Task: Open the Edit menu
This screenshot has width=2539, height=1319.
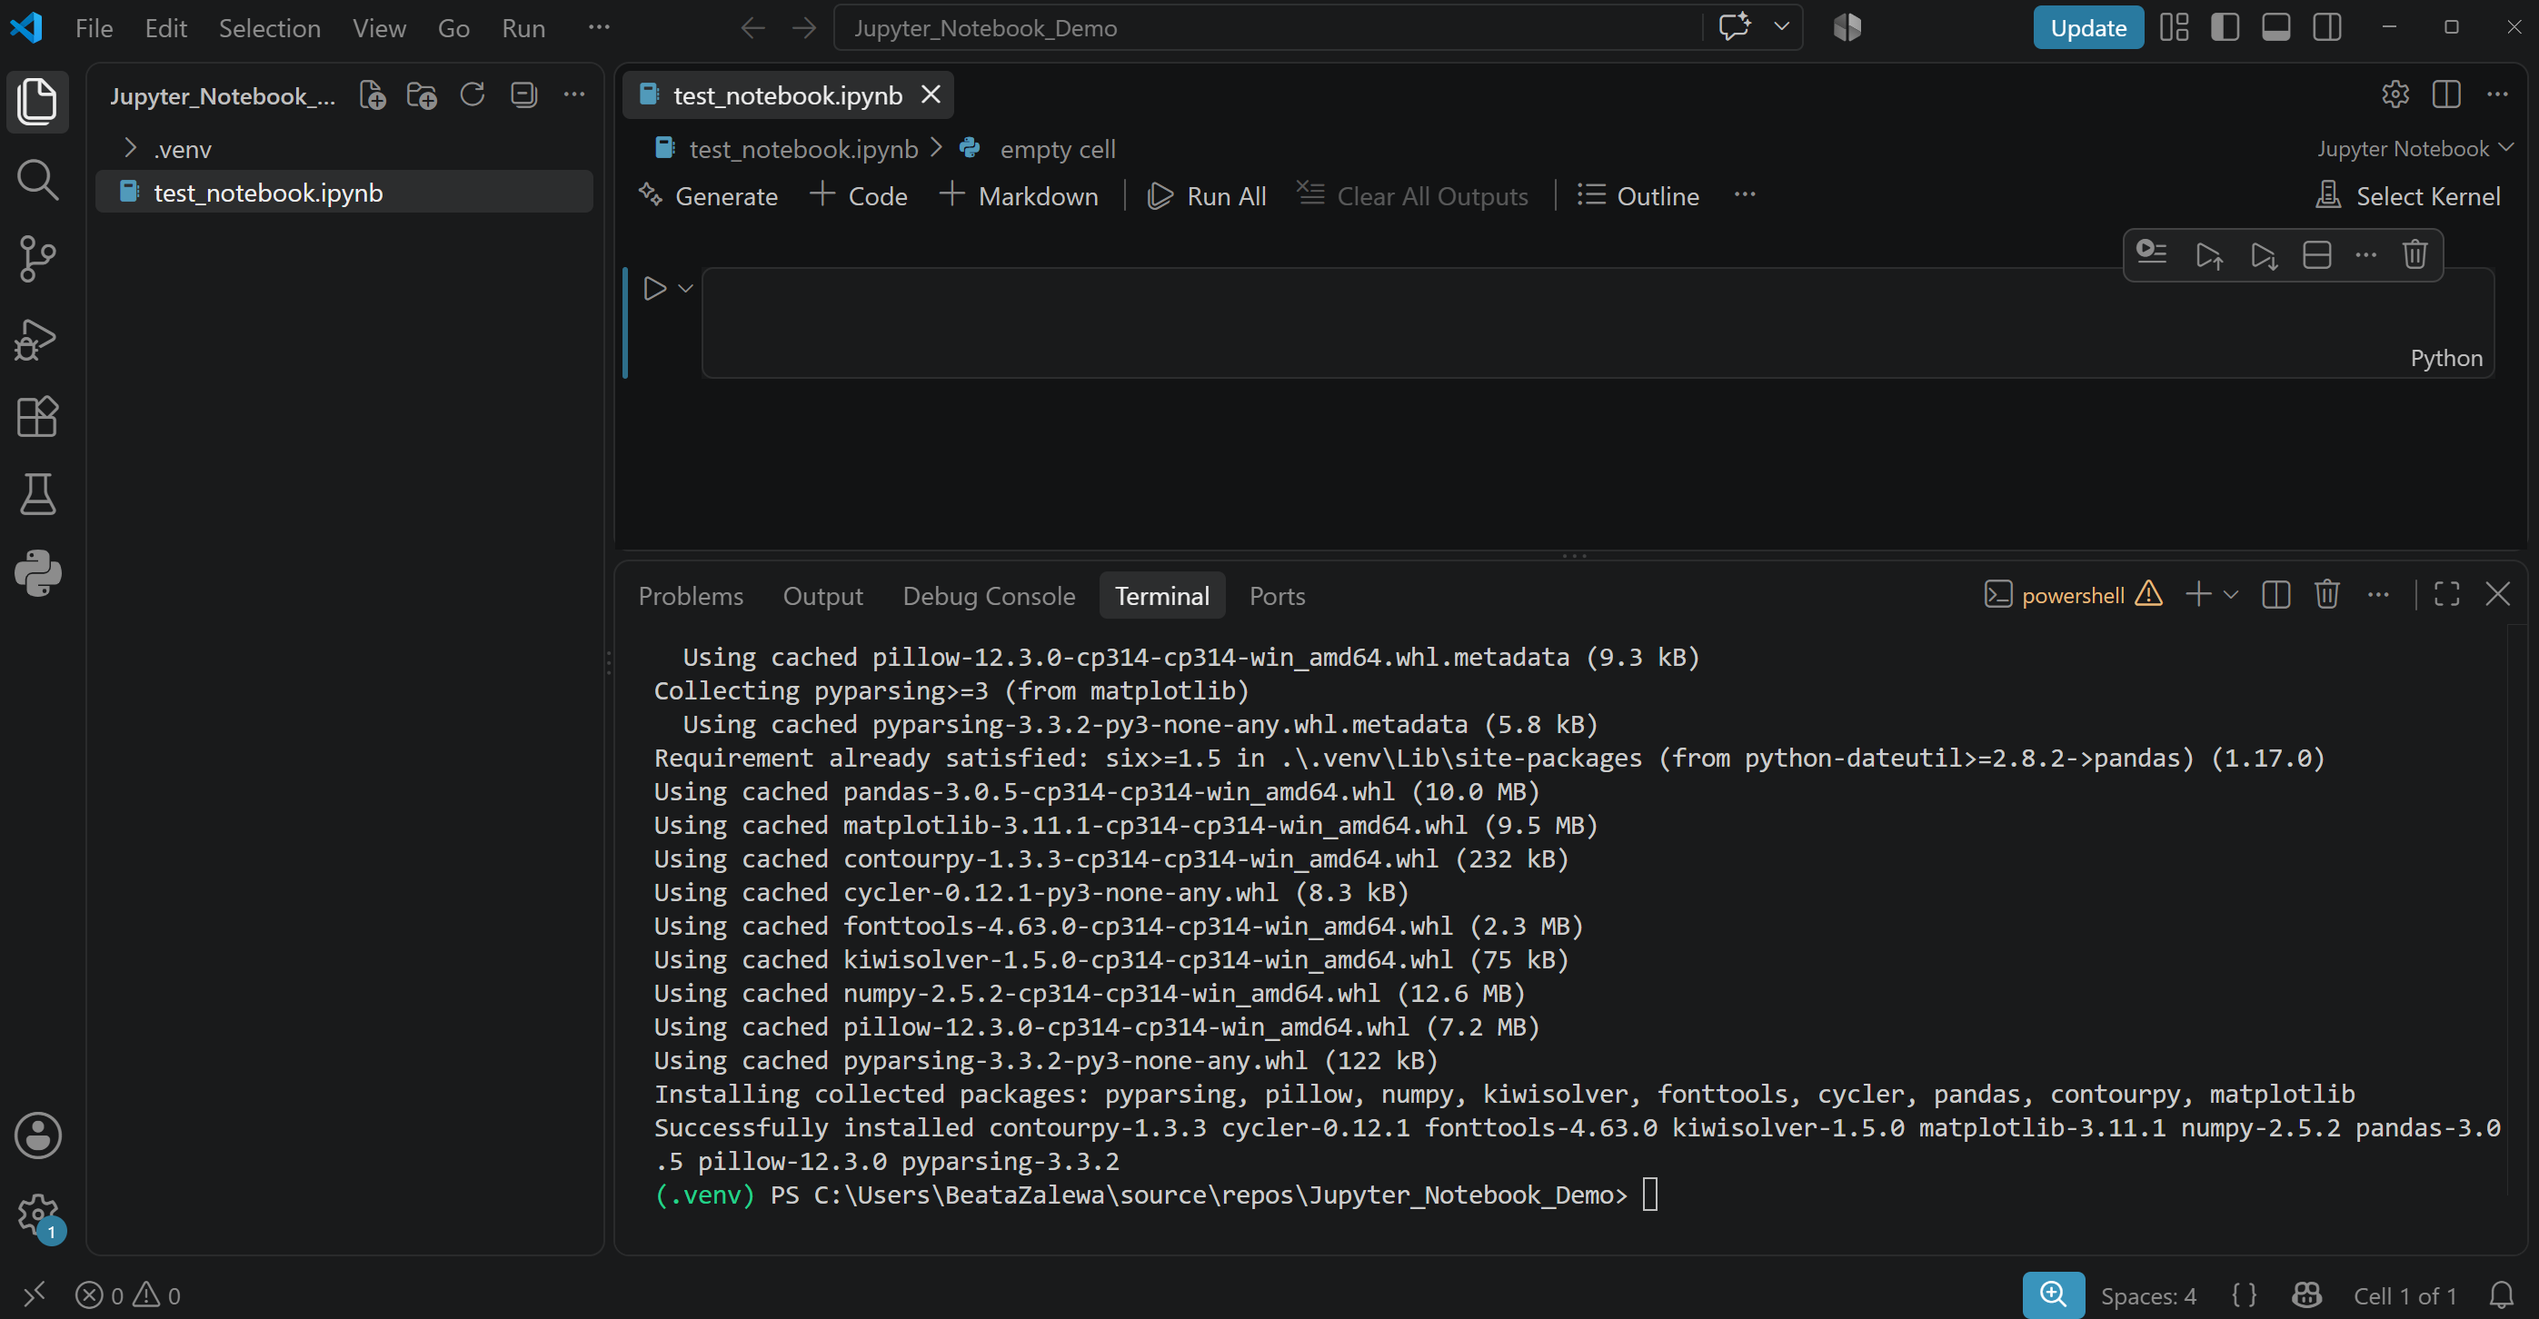Action: click(165, 27)
